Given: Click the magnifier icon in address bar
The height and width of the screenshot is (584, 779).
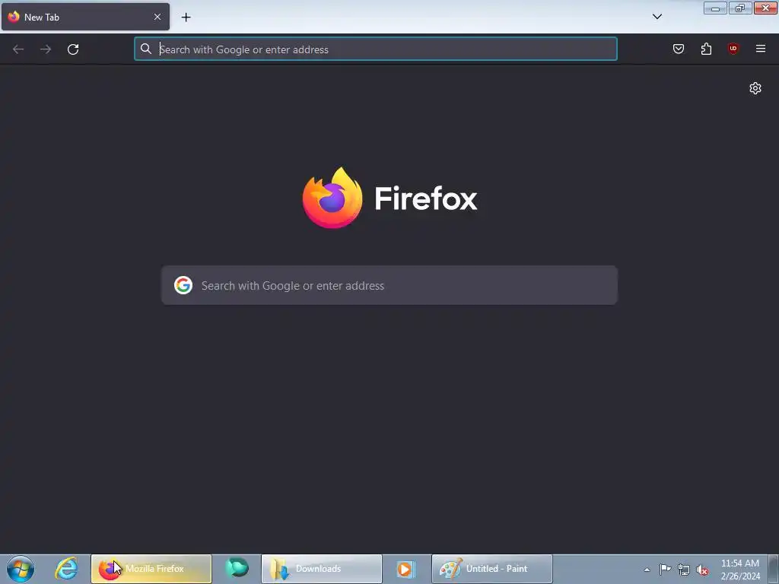Looking at the screenshot, I should [x=145, y=49].
